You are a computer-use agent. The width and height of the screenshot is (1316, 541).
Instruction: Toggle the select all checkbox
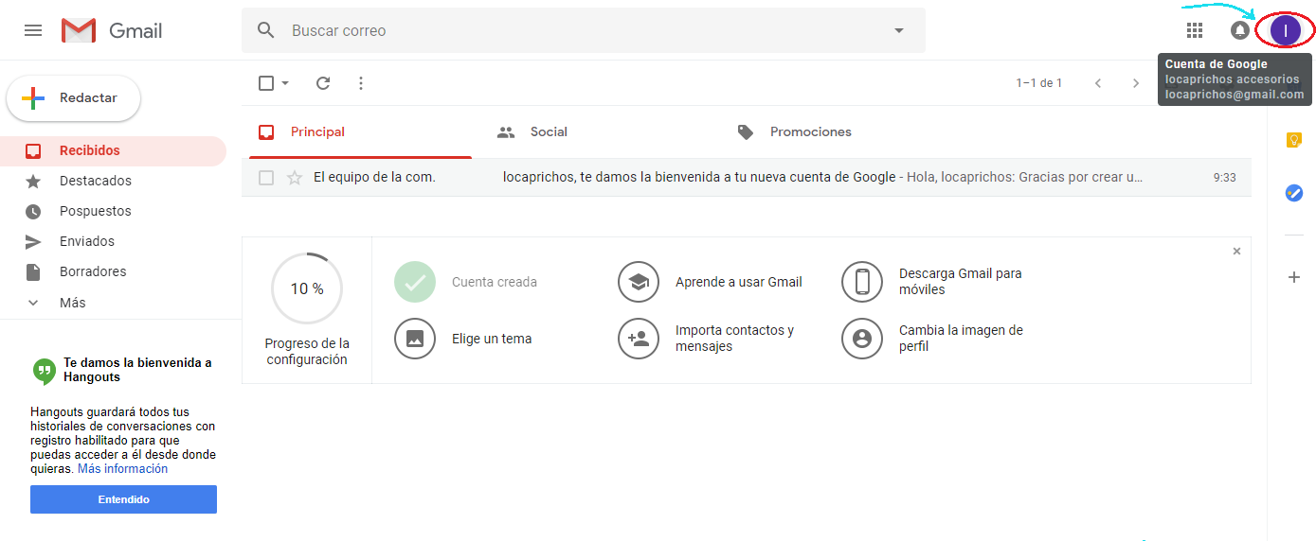266,83
